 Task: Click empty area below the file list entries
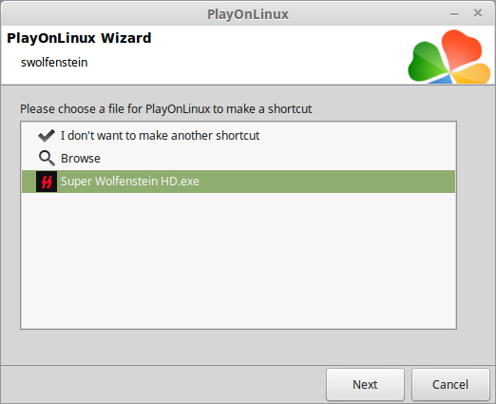click(238, 260)
